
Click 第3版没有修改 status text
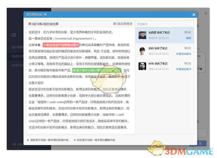[123, 24]
